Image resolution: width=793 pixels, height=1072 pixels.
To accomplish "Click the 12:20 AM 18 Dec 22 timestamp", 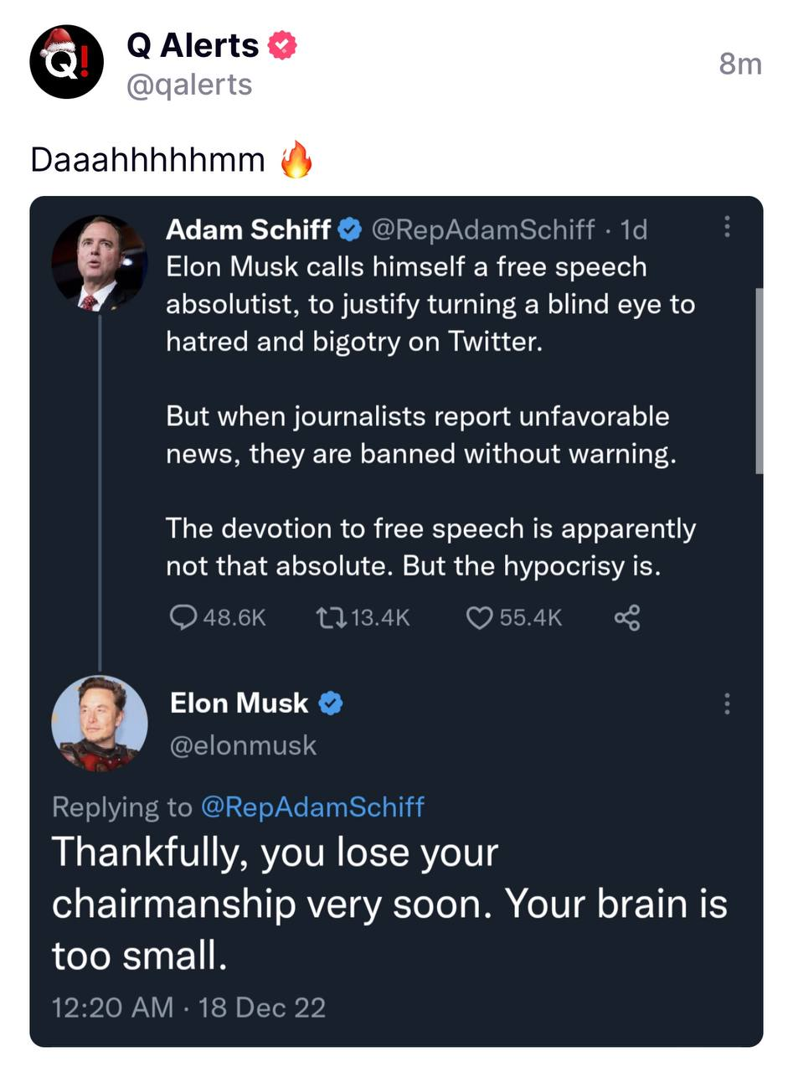I will [188, 1007].
